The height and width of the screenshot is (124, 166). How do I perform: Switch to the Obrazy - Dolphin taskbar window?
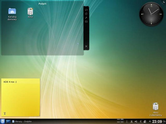click(22, 122)
